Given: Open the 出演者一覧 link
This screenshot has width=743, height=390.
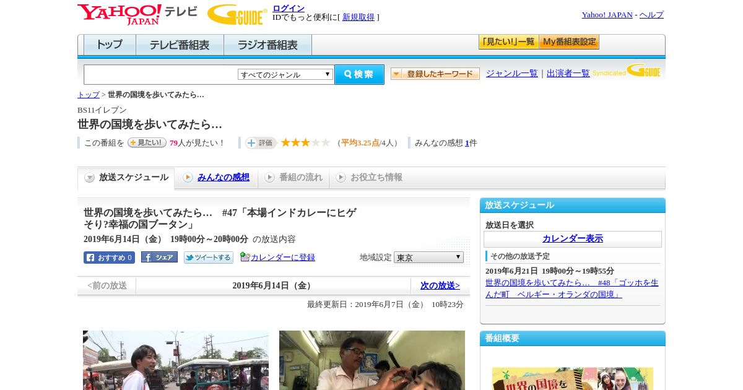Looking at the screenshot, I should [x=568, y=74].
